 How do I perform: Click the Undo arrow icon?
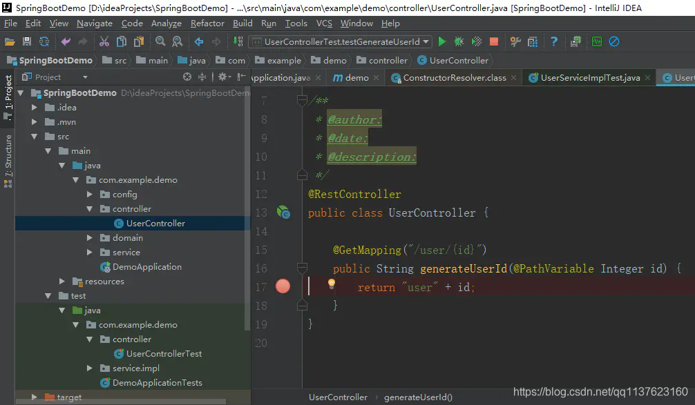pyautogui.click(x=66, y=41)
